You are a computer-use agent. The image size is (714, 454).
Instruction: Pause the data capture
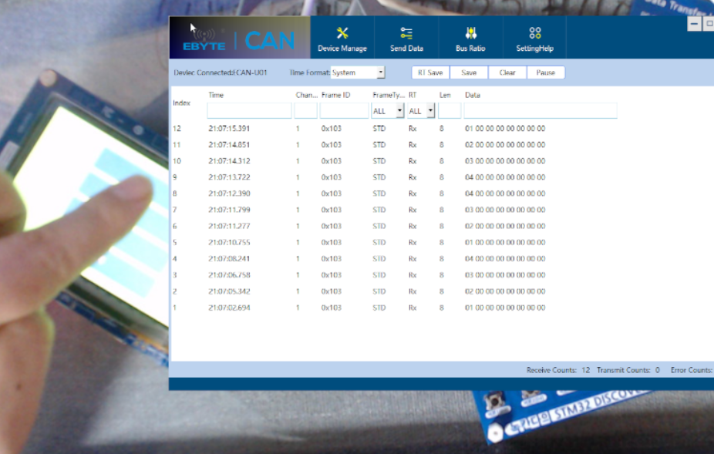[545, 72]
